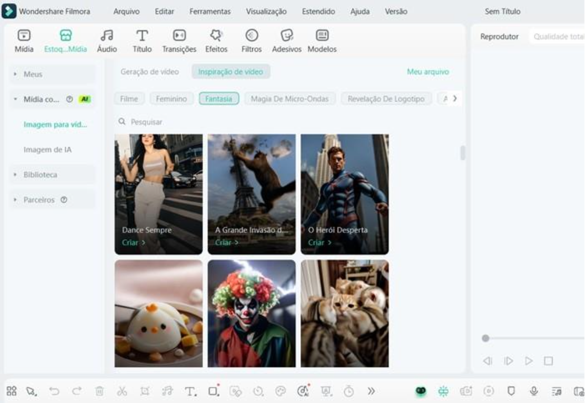Open the Arquivo menu
585x403 pixels.
coord(126,11)
